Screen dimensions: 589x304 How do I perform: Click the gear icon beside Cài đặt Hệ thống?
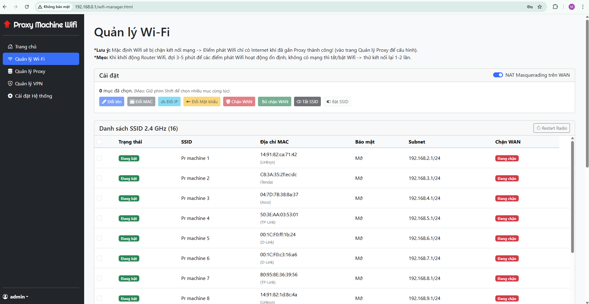tap(10, 96)
